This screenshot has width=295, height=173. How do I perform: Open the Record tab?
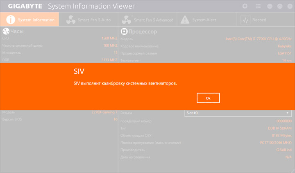coord(265,20)
